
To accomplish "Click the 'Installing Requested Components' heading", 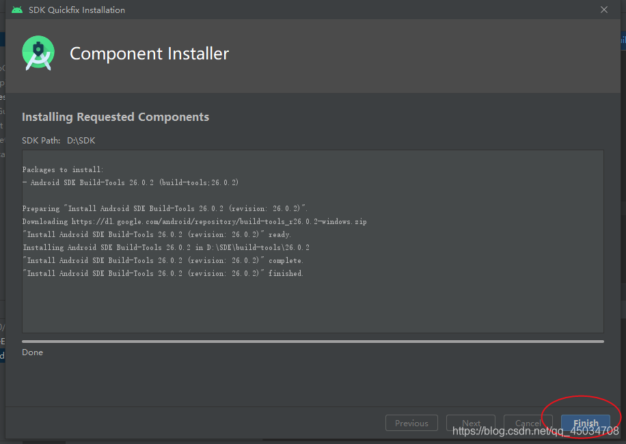I will pos(115,117).
